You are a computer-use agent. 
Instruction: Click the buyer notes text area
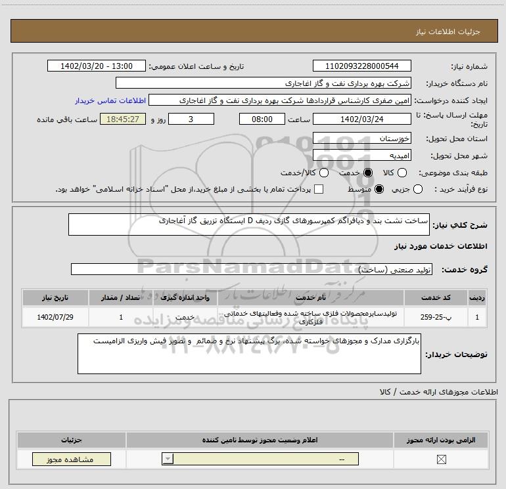(x=249, y=354)
